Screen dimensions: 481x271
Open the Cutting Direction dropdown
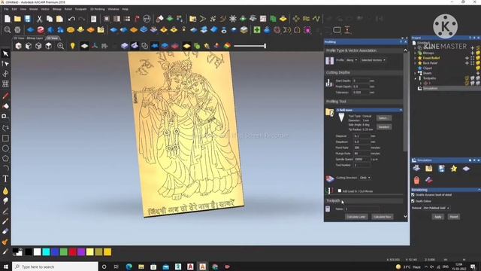click(365, 178)
